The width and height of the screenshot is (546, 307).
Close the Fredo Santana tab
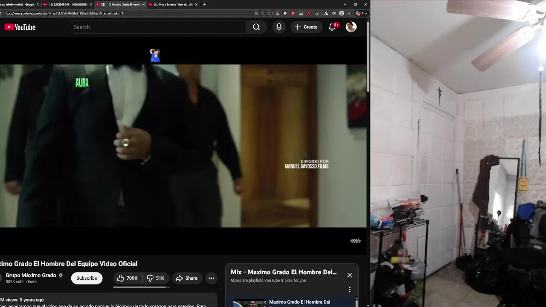tap(196, 4)
